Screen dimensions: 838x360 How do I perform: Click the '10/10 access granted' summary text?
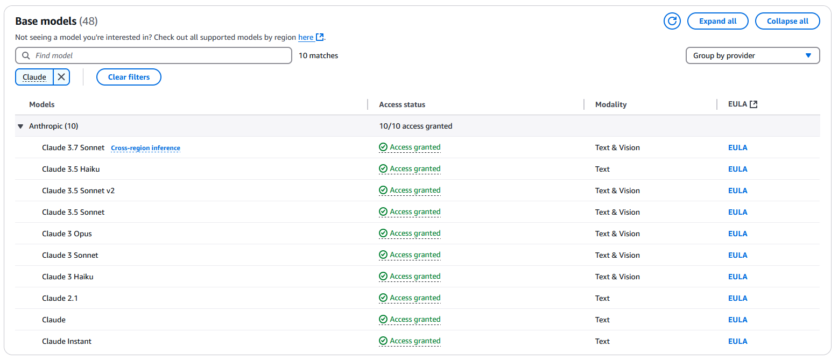pyautogui.click(x=416, y=126)
